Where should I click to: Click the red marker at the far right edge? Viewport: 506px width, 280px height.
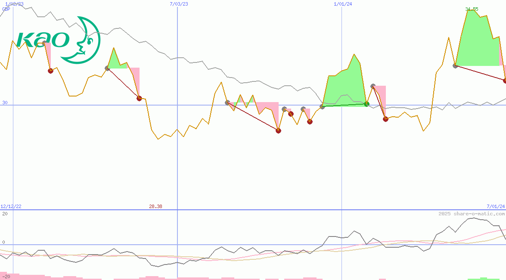[505, 81]
